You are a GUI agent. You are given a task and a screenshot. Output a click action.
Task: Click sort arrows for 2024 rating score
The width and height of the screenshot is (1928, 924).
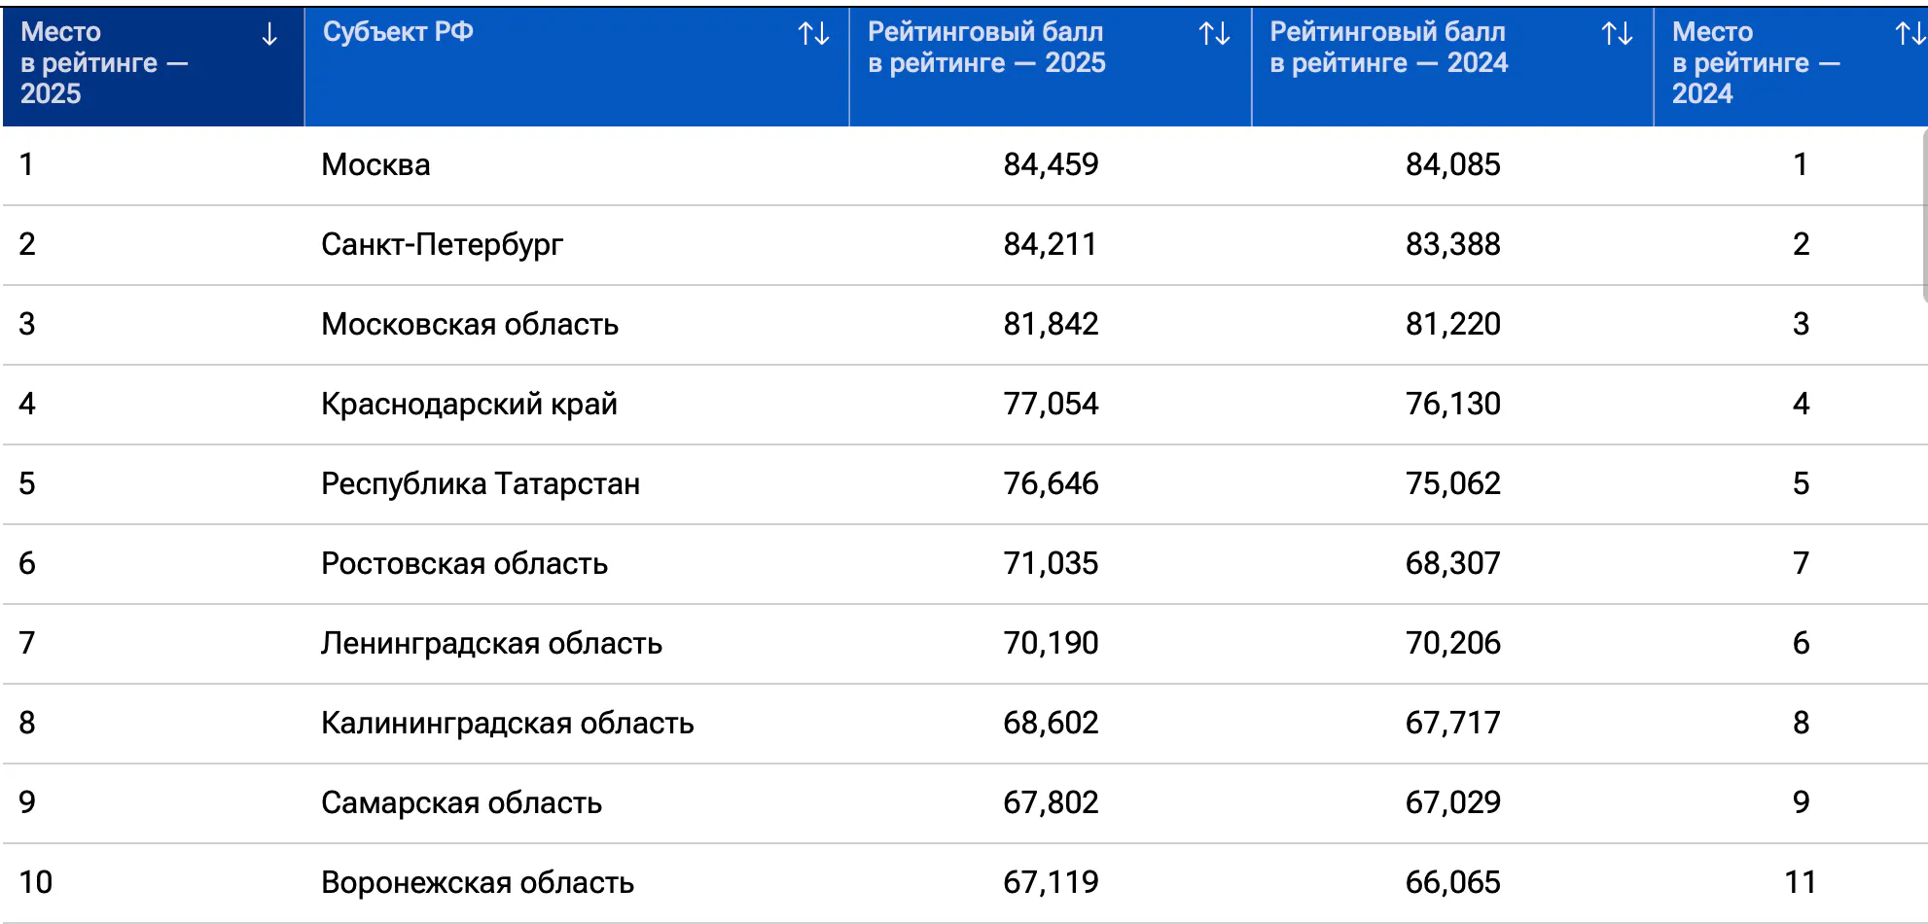1617,35
